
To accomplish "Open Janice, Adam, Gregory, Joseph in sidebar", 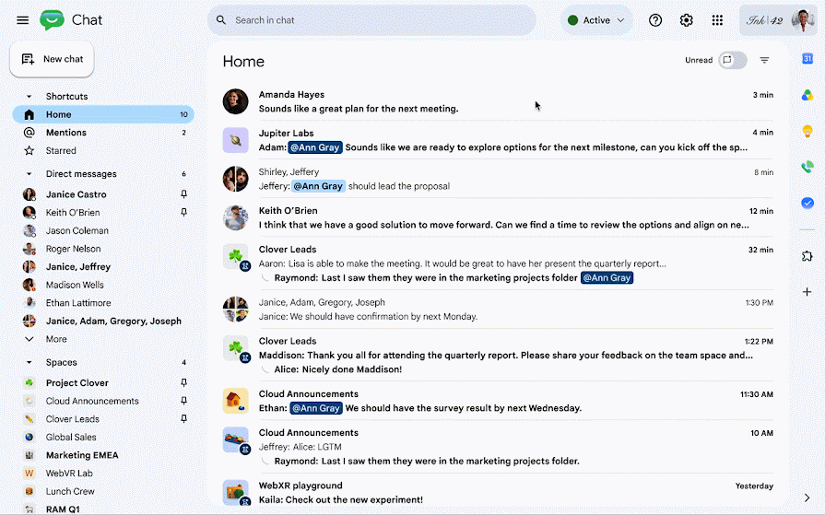I will point(103,321).
